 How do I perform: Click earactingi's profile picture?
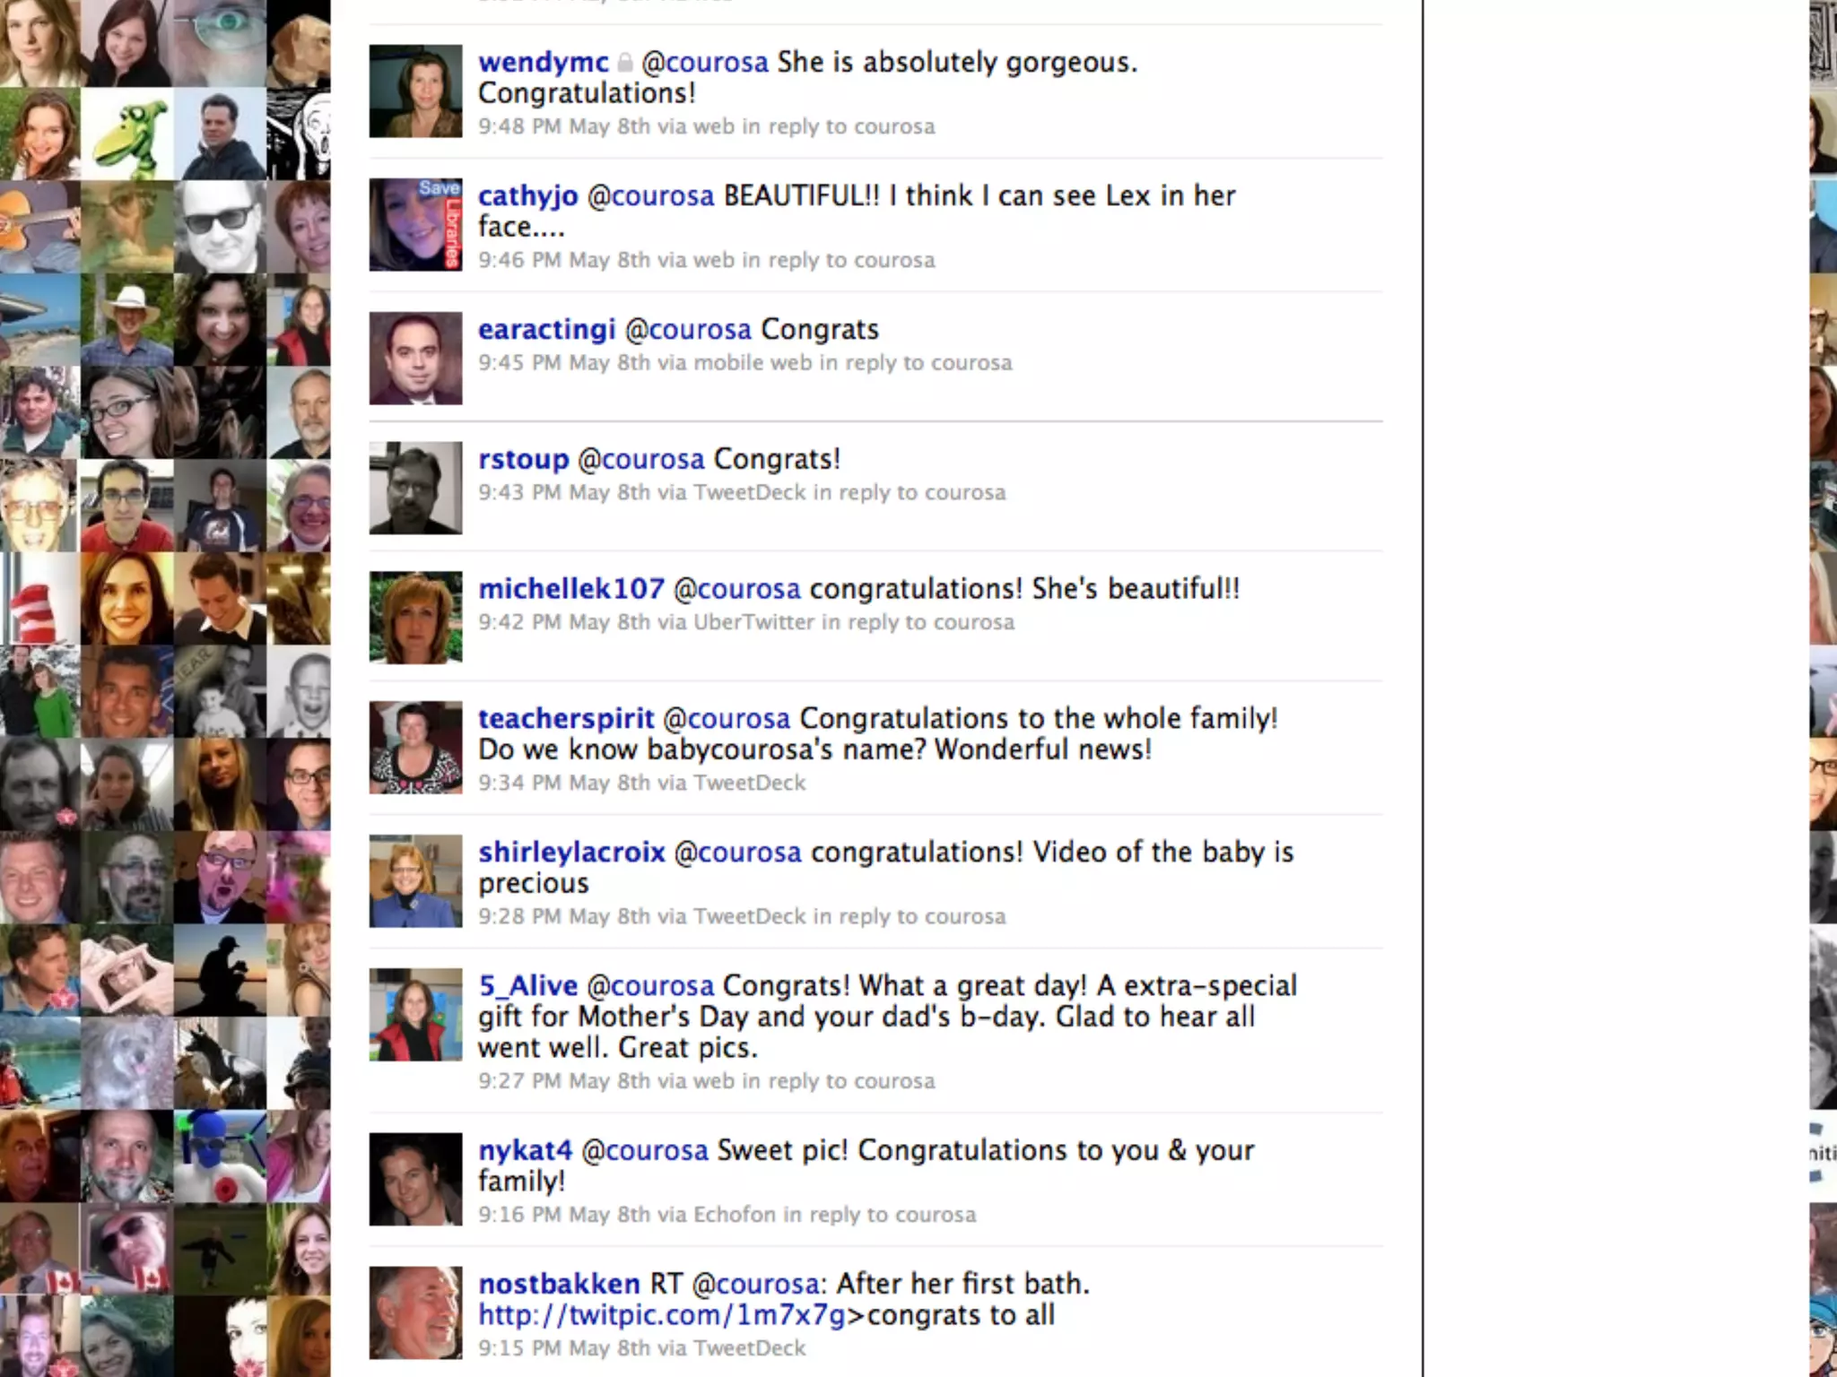click(x=415, y=358)
